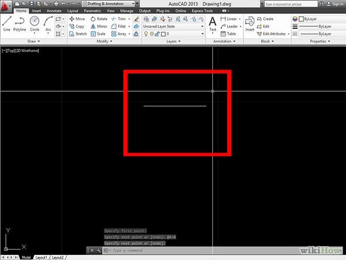Click the command line wrench settings icon

point(99,251)
